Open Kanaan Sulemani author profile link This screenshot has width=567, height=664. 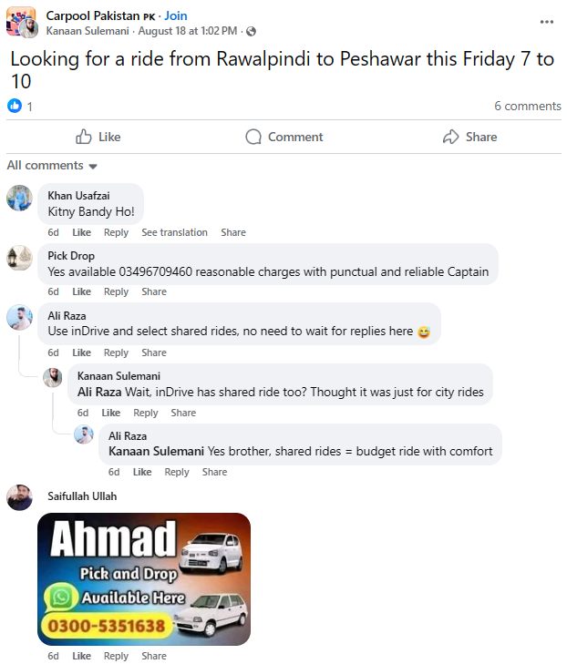click(88, 31)
